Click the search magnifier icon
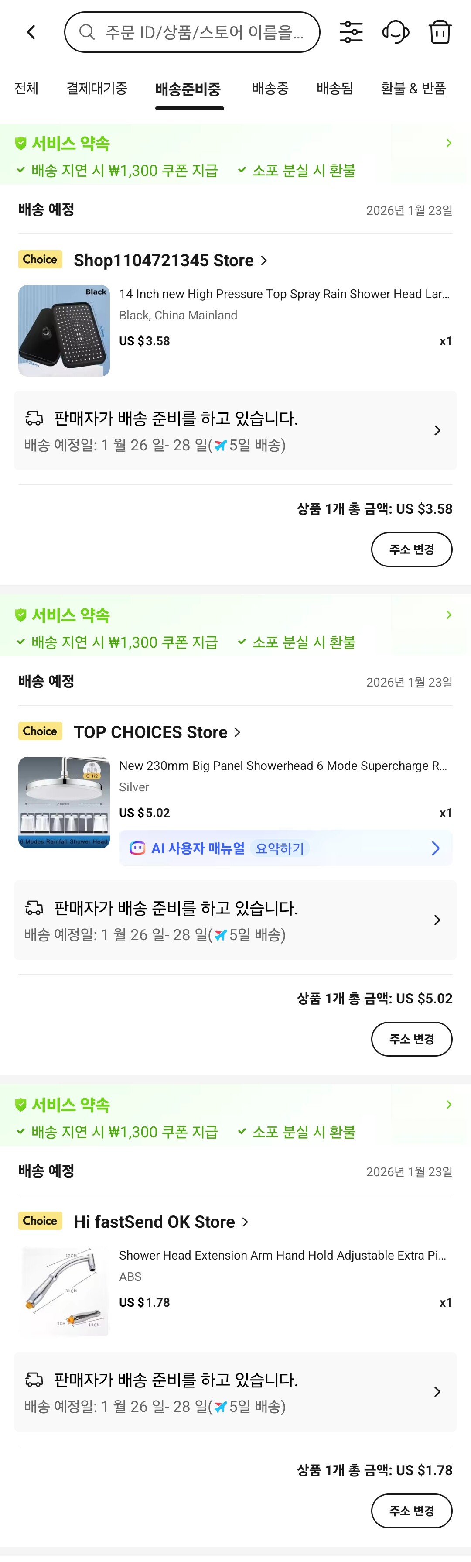471x1562 pixels. click(87, 32)
